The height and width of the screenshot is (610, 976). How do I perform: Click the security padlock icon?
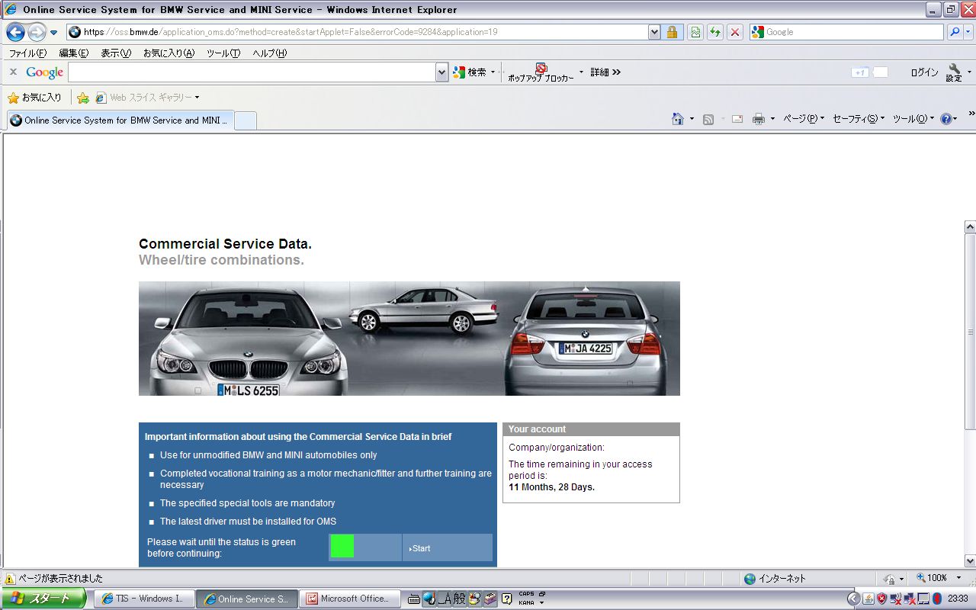click(x=672, y=32)
